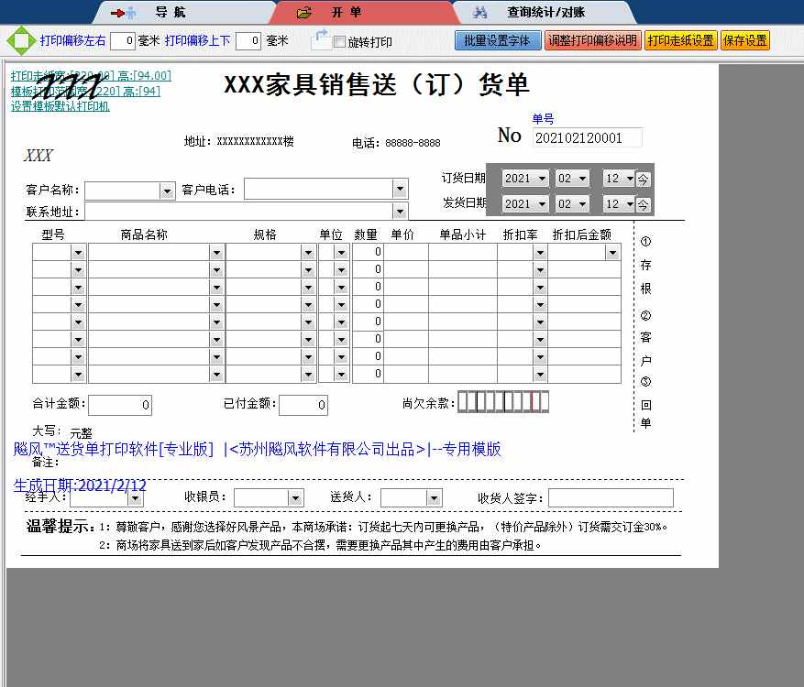Open the 经手人 dropdown list
Screen dimensions: 804x687
[x=136, y=496]
